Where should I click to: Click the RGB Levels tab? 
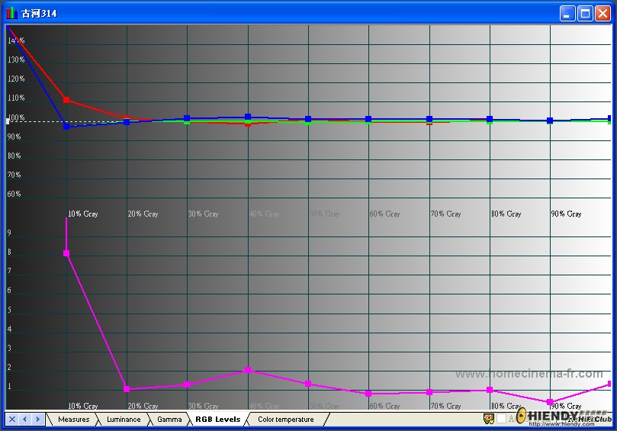point(217,420)
